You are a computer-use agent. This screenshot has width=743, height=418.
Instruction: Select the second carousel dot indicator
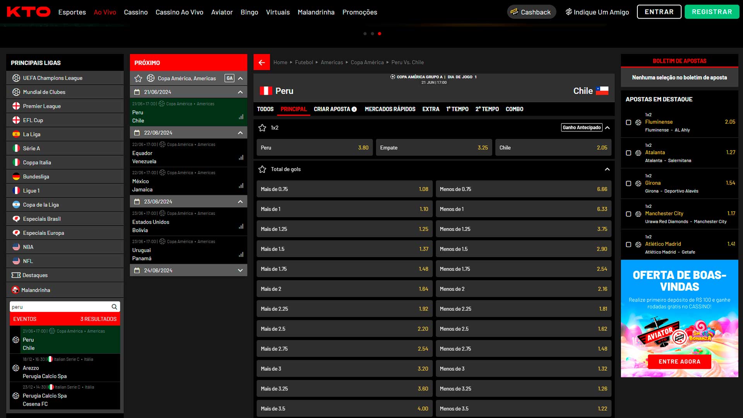(372, 34)
